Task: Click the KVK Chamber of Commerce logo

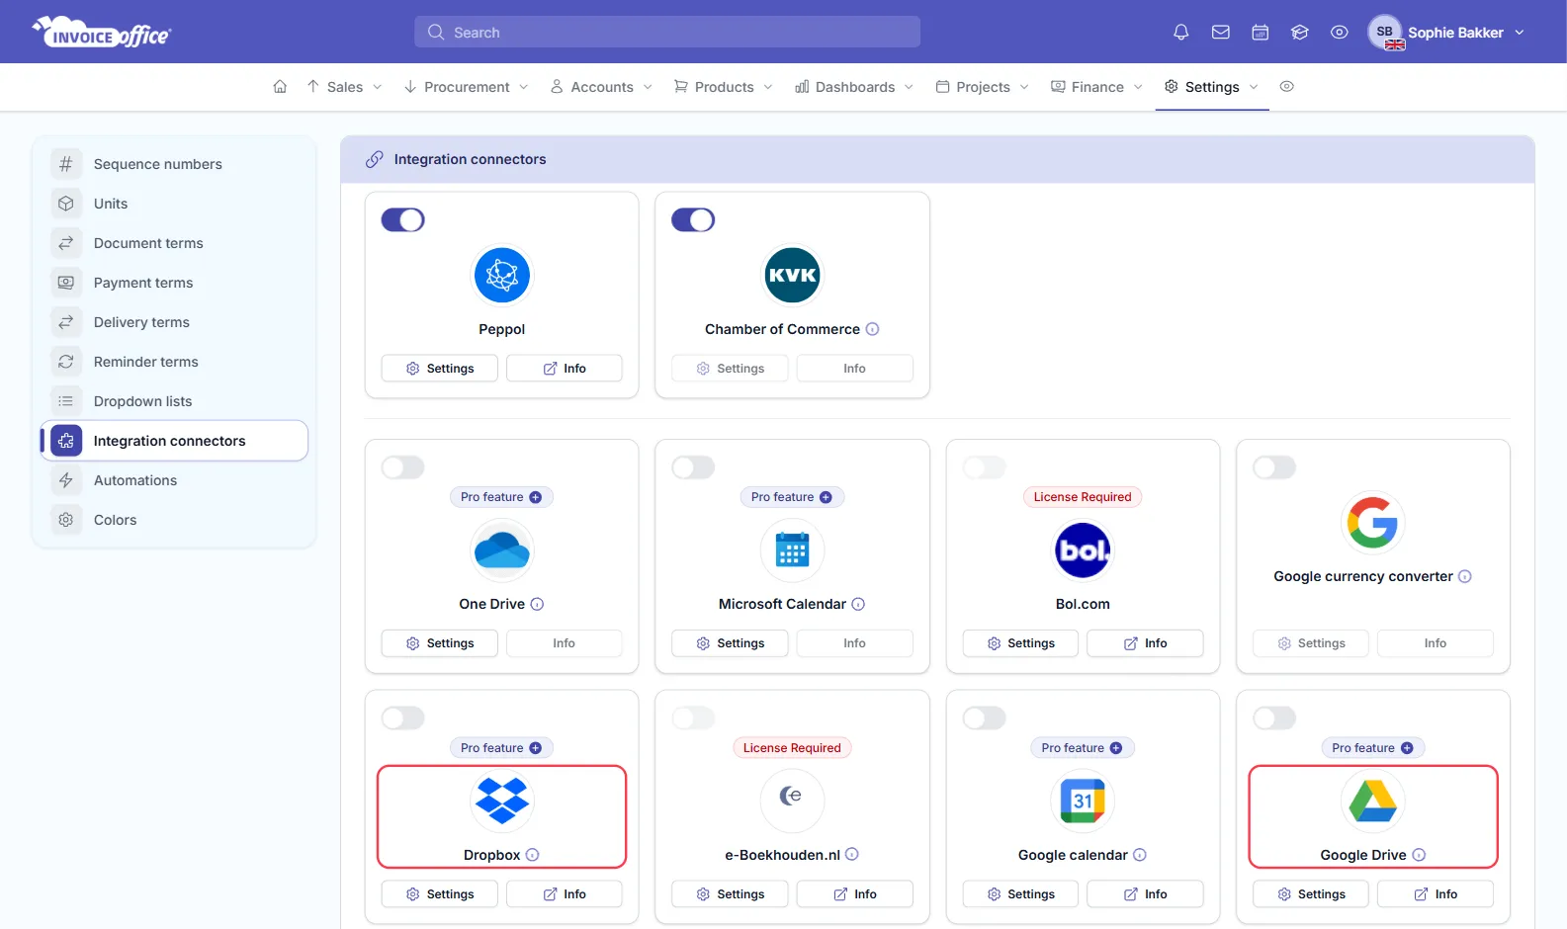Action: pos(793,275)
